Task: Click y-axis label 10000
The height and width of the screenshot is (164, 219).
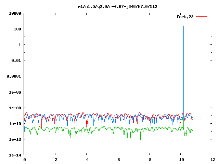Action: (15, 13)
